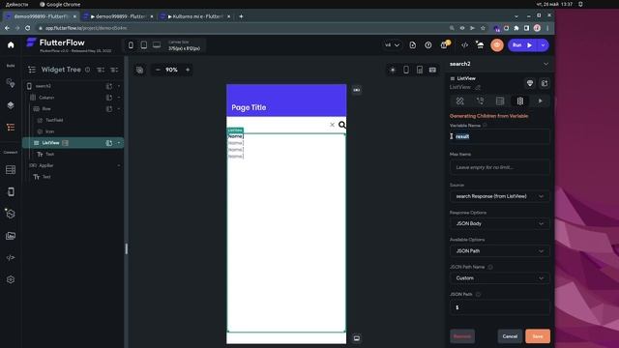
Task: Click the add-to-component icon in ListView header
Action: tap(545, 83)
